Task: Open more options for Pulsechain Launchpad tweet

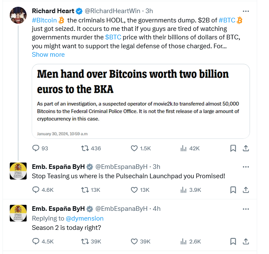Action: pyautogui.click(x=246, y=167)
